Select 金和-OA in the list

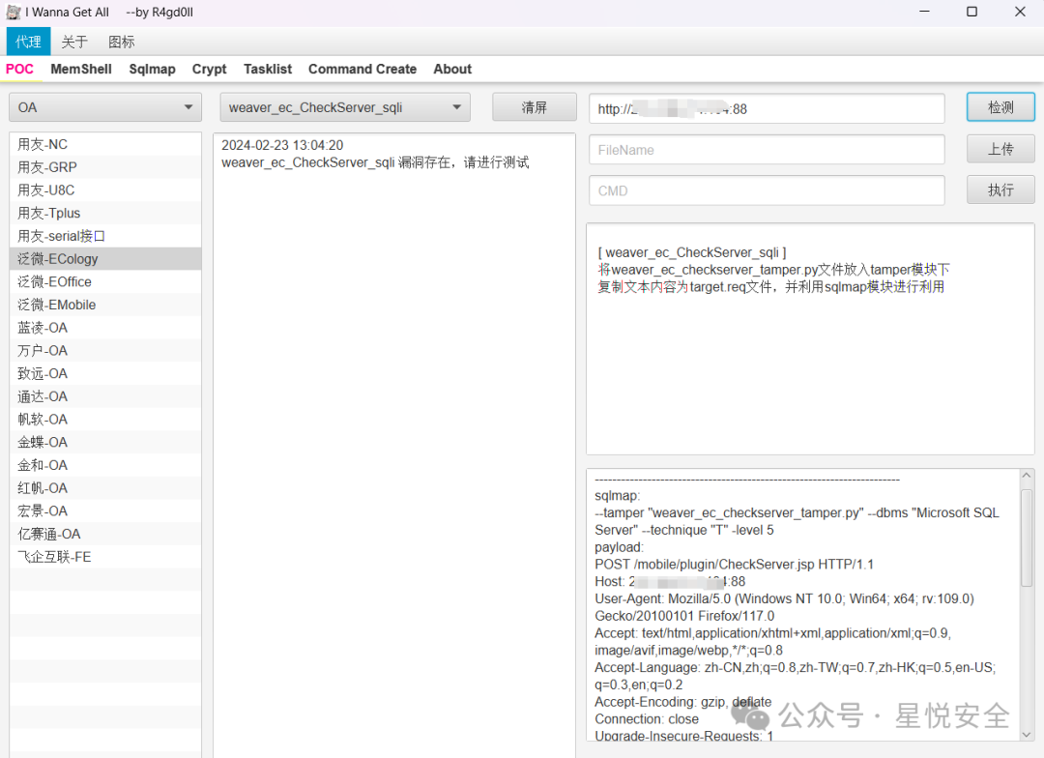[105, 465]
